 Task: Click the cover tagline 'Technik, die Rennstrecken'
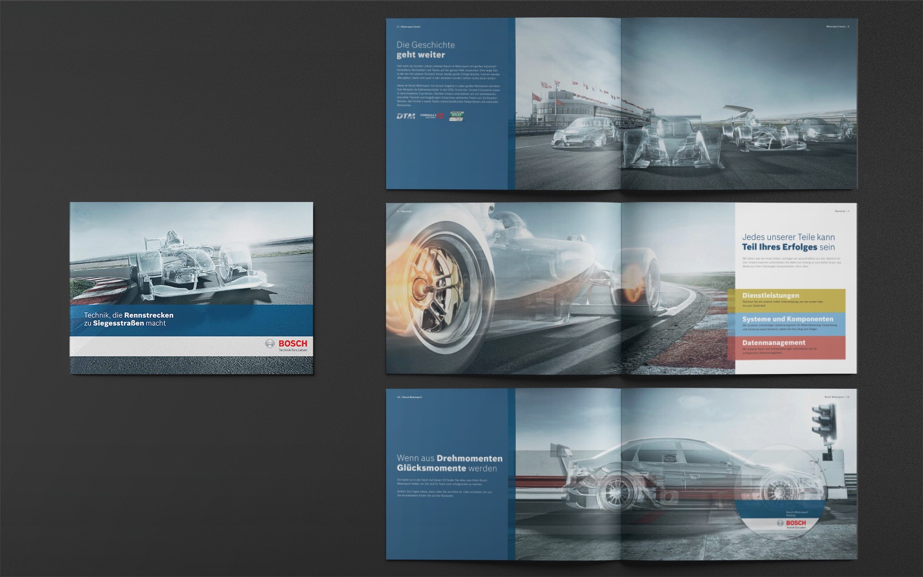[x=129, y=319]
